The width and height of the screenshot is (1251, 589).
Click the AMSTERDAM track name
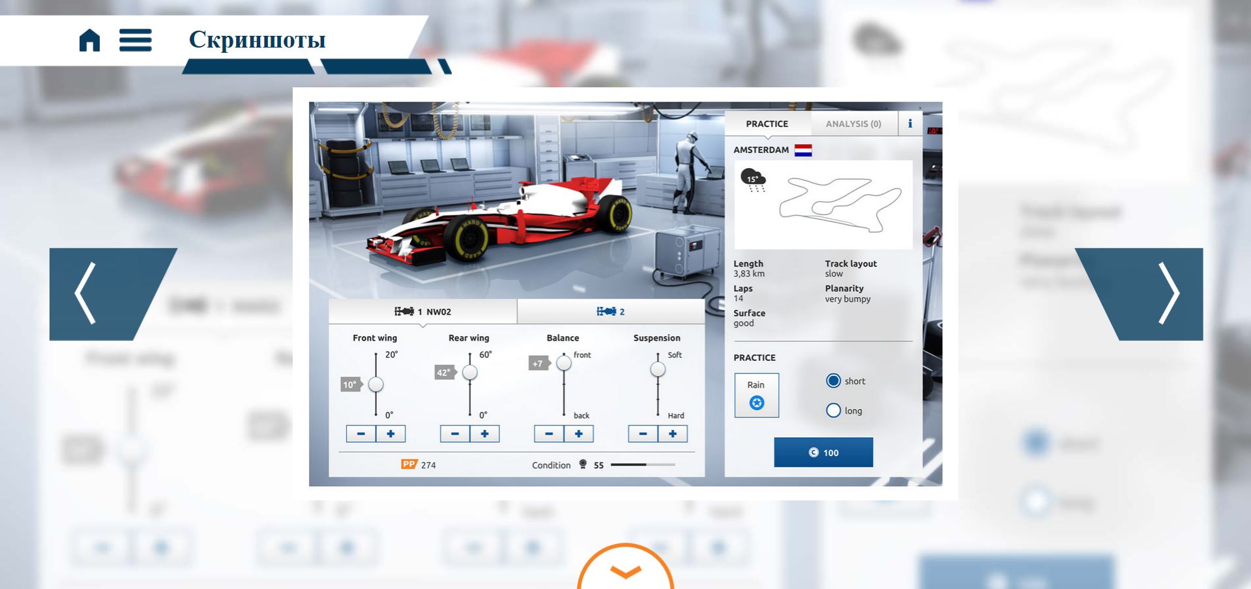pyautogui.click(x=761, y=150)
